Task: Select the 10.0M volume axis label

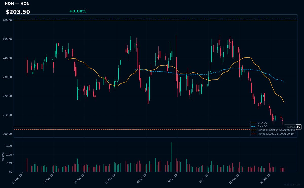Action: coord(8,155)
